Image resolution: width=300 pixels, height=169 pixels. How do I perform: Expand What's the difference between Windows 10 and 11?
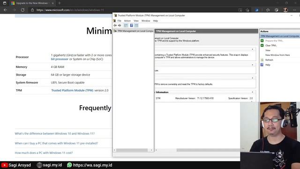(x=55, y=133)
